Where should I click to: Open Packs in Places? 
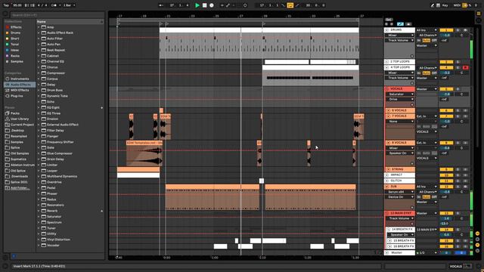click(15, 113)
